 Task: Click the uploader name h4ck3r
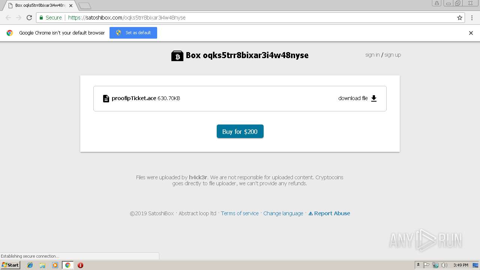198,177
